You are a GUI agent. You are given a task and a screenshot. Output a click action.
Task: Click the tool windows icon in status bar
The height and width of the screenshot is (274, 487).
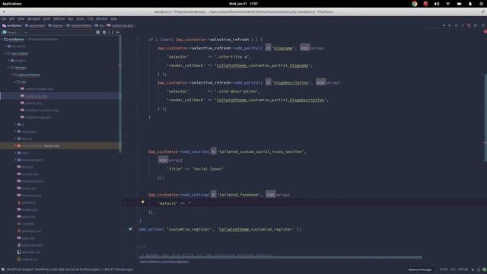pos(3,269)
